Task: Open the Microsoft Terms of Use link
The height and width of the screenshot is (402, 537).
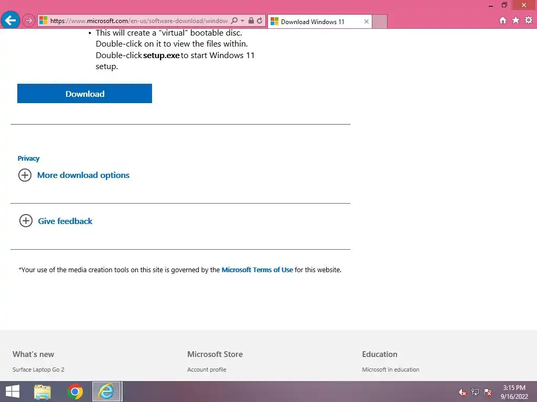Action: tap(257, 270)
